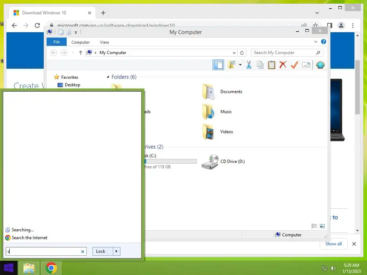The image size is (367, 275).
Task: Open Chrome from the taskbar
Action: [x=51, y=268]
